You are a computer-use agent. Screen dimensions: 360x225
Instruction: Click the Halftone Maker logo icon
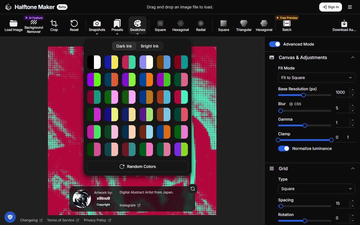coord(8,7)
